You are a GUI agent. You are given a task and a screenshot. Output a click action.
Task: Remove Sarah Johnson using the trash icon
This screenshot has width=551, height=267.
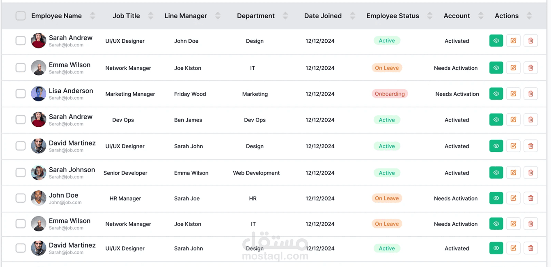point(530,172)
